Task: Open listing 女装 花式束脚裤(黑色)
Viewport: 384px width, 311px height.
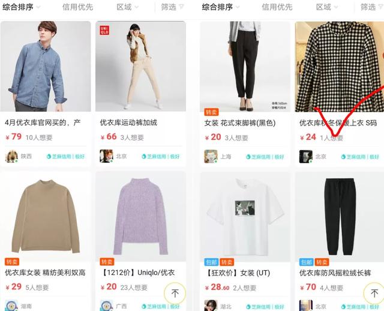Action: (240, 123)
